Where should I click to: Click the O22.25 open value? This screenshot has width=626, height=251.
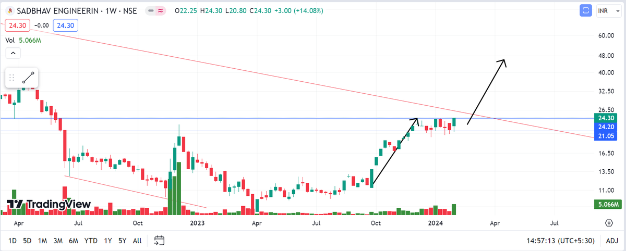187,10
